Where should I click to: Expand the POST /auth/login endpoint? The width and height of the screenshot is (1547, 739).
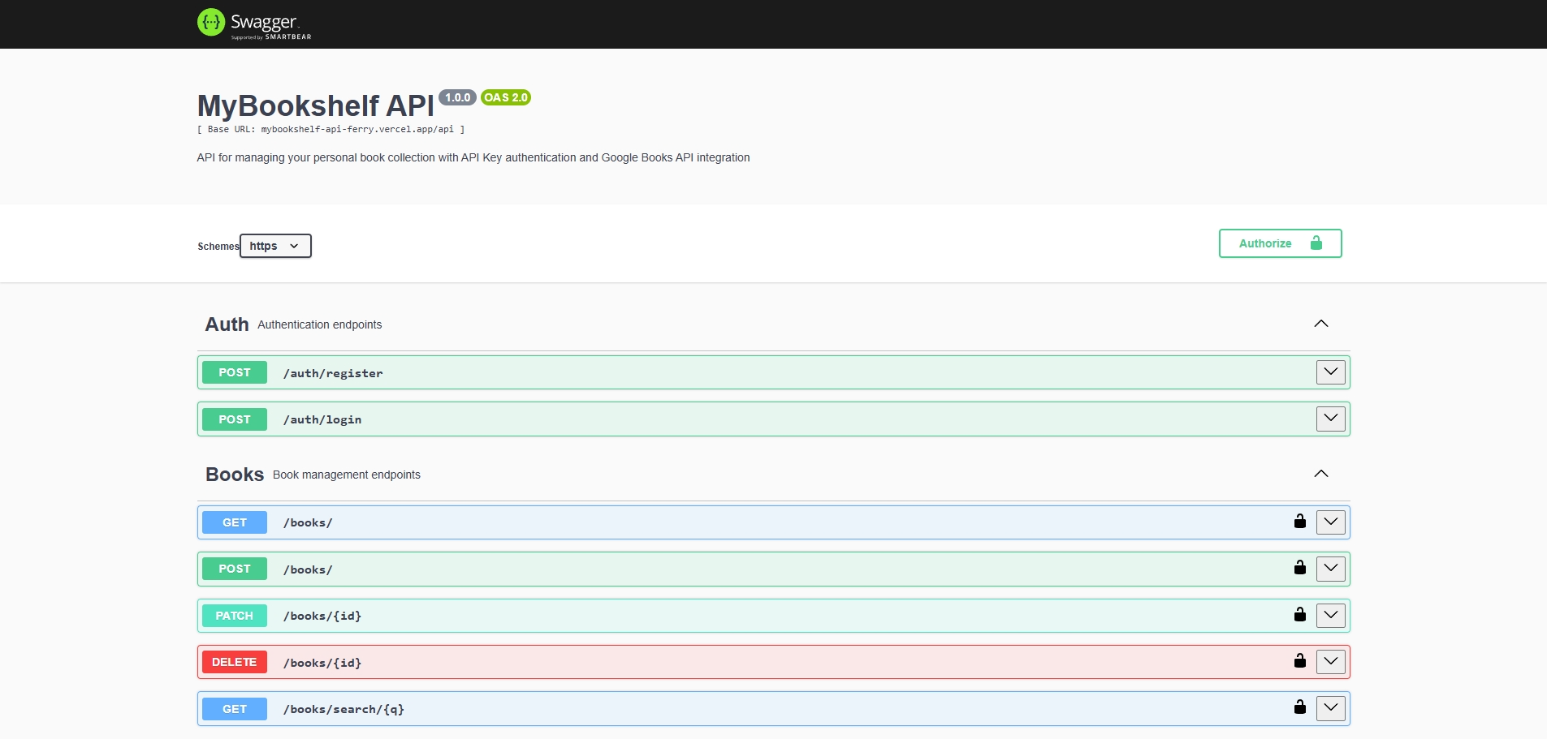pos(1329,419)
